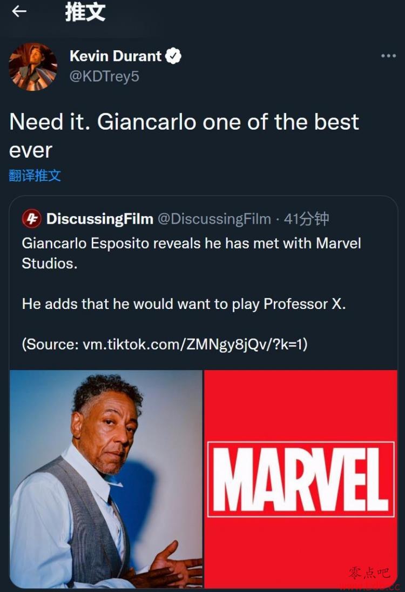Go back using the left arrow

pos(19,12)
